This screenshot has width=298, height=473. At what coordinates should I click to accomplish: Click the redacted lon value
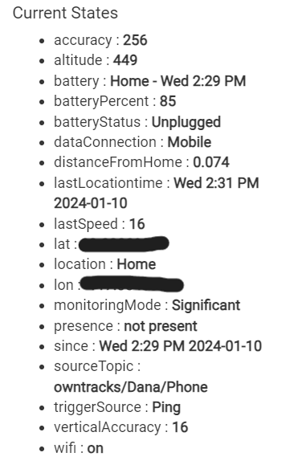(132, 284)
